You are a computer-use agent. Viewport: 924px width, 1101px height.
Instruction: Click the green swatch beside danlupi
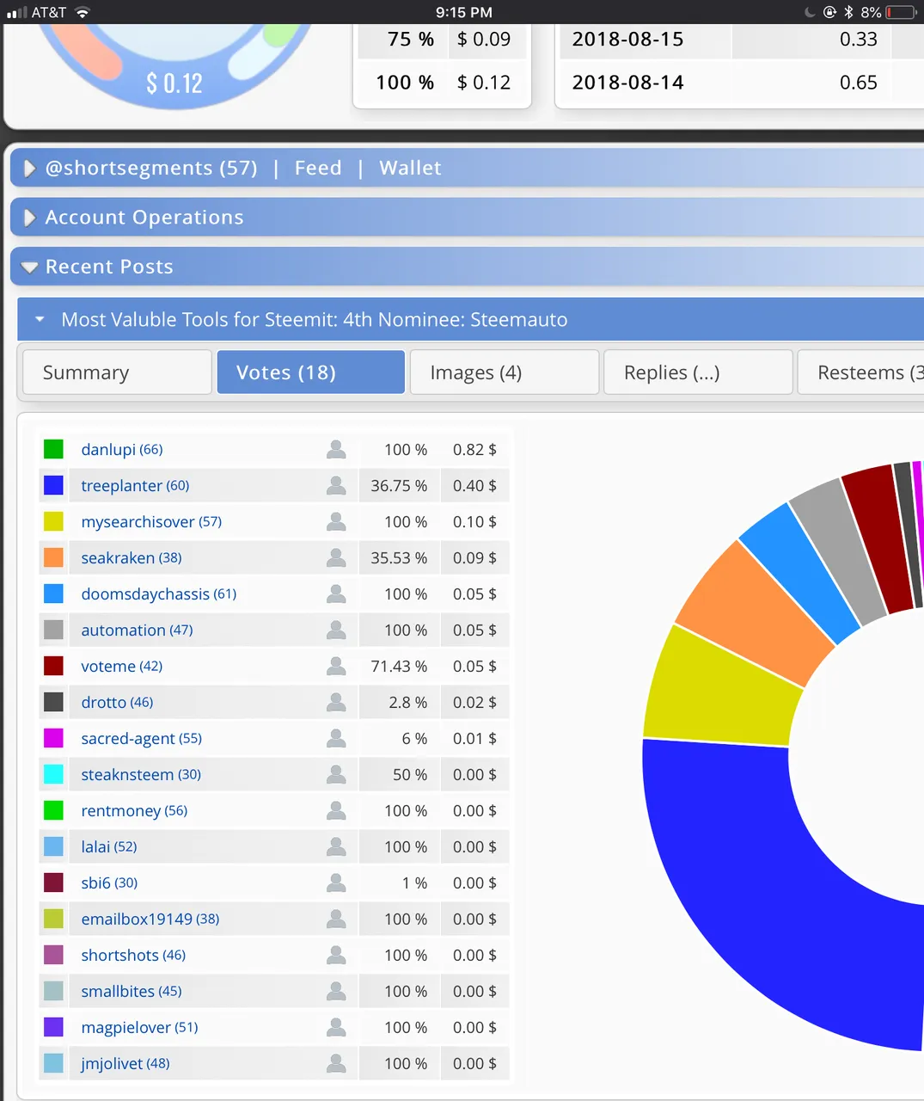tap(53, 449)
